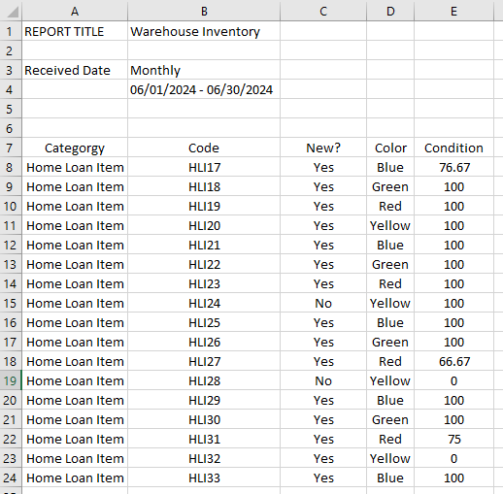Viewport: 503px width, 494px height.
Task: Select the HLI33 code cell
Action: [204, 478]
